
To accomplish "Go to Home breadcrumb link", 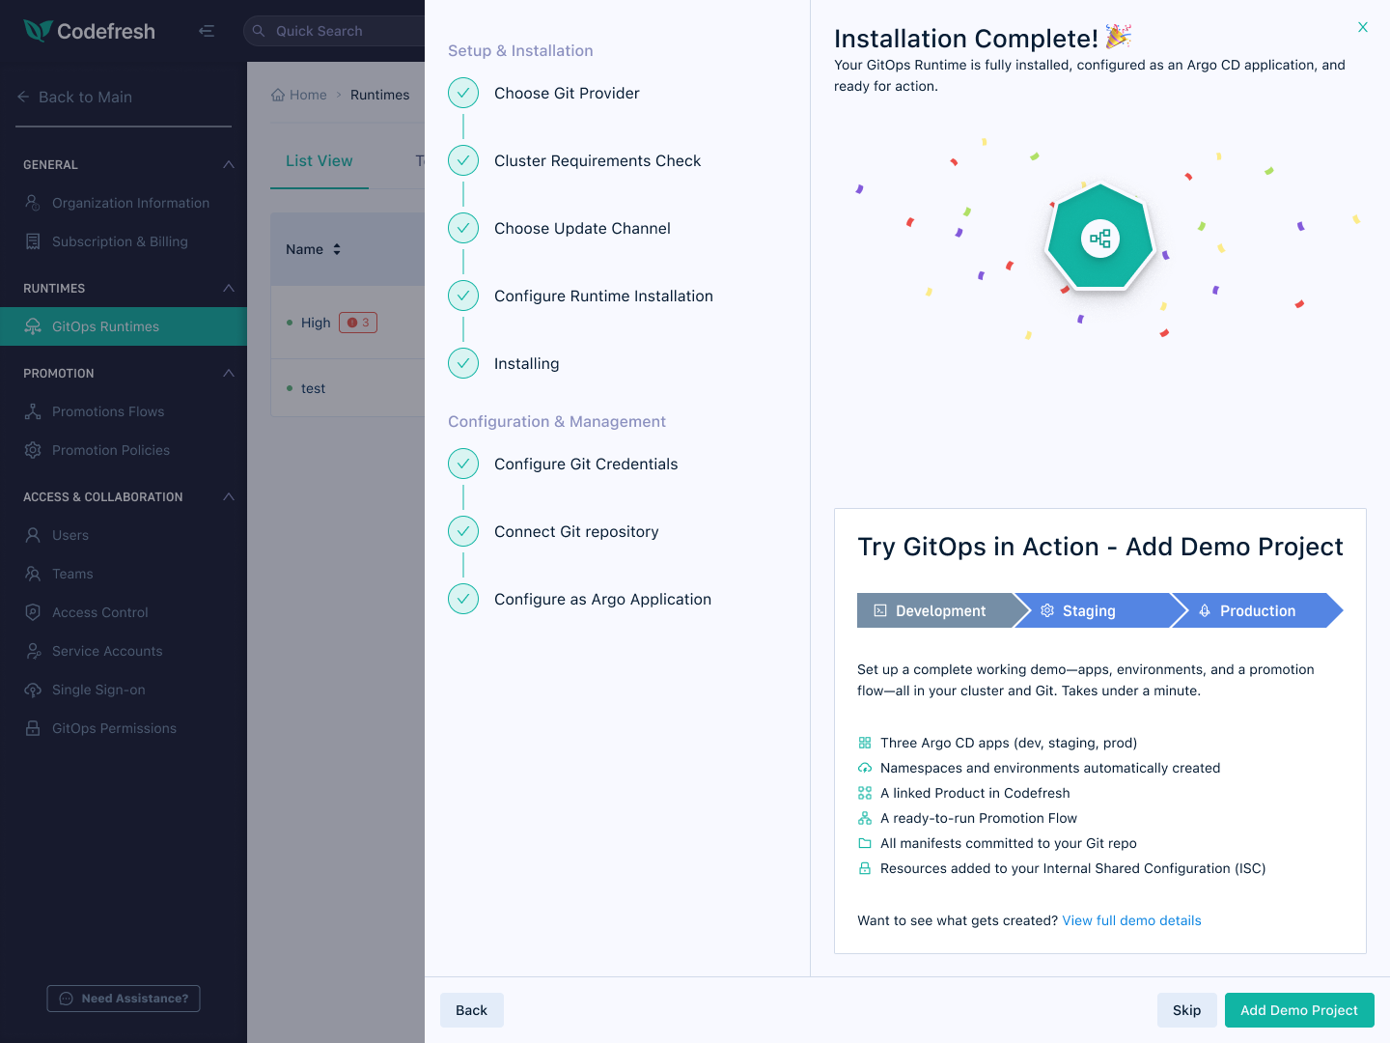I will (x=299, y=95).
